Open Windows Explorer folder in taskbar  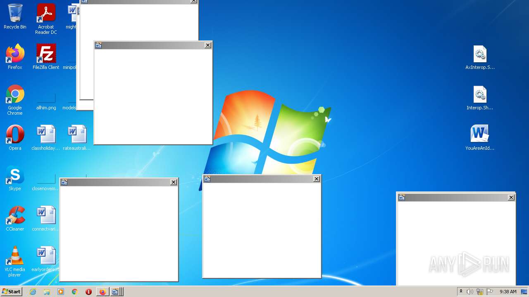tap(47, 292)
